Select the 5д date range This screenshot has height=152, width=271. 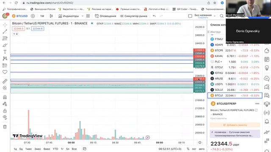(21, 149)
